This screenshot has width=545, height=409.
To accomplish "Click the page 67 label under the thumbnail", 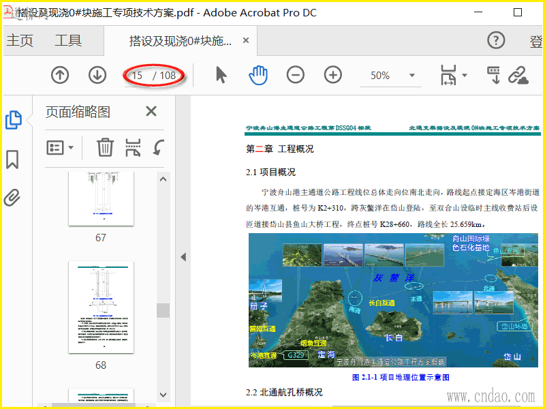I will coord(101,238).
